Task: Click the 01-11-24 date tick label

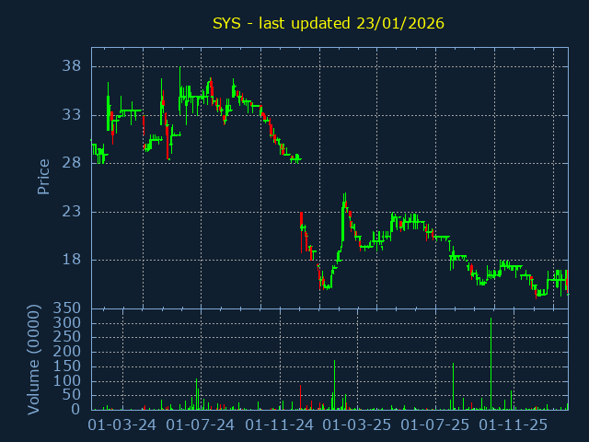Action: click(280, 425)
